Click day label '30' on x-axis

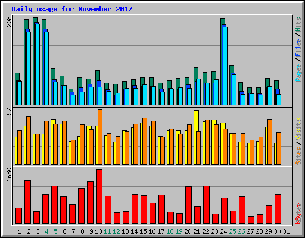click(277, 231)
